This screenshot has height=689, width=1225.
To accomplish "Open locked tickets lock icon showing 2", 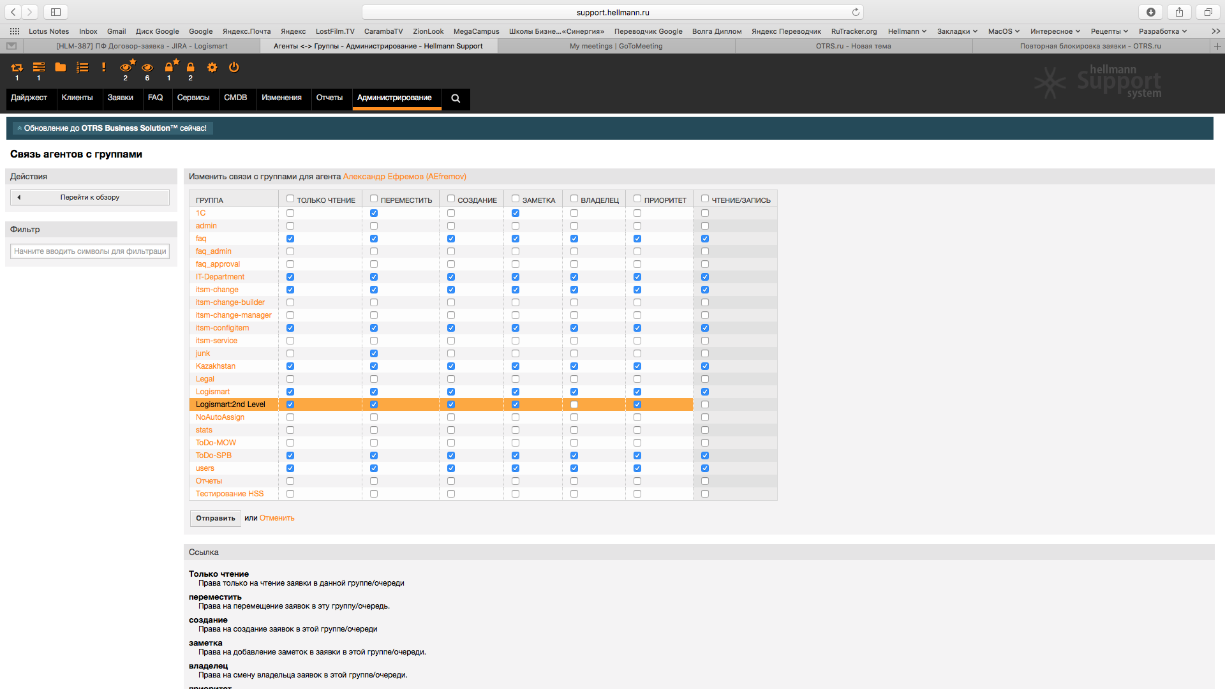I will coord(191,67).
